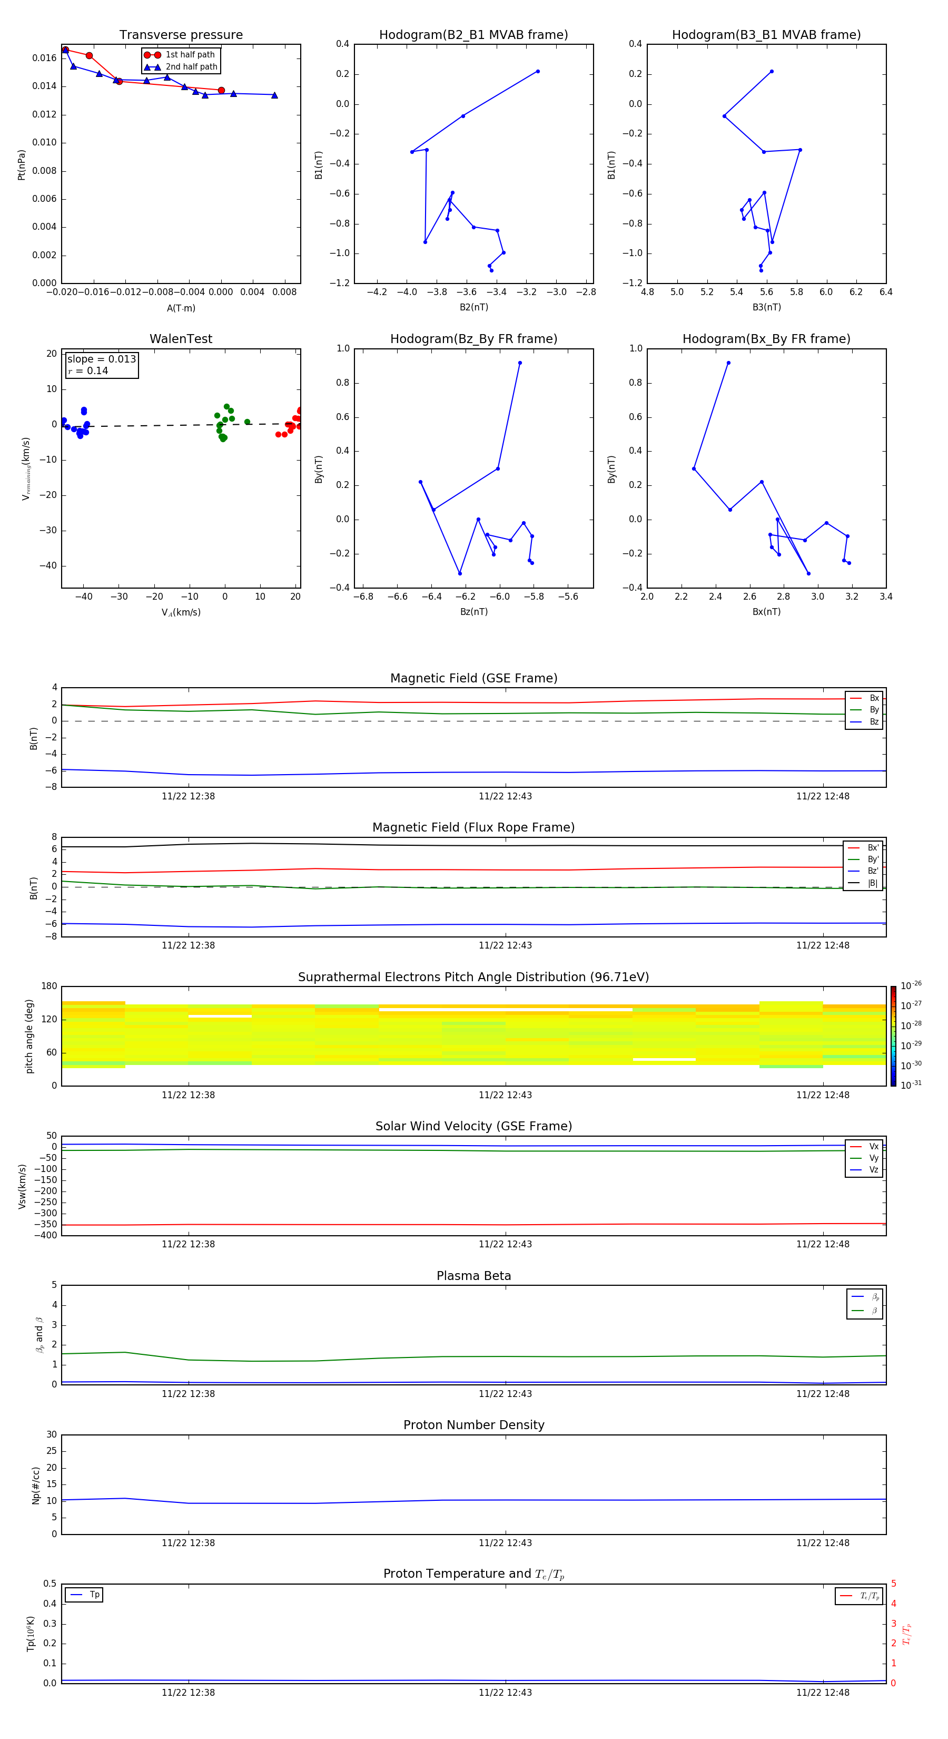948x1739 pixels.
Task: Click the 'Bx(nT)' axis label
Action: point(766,612)
